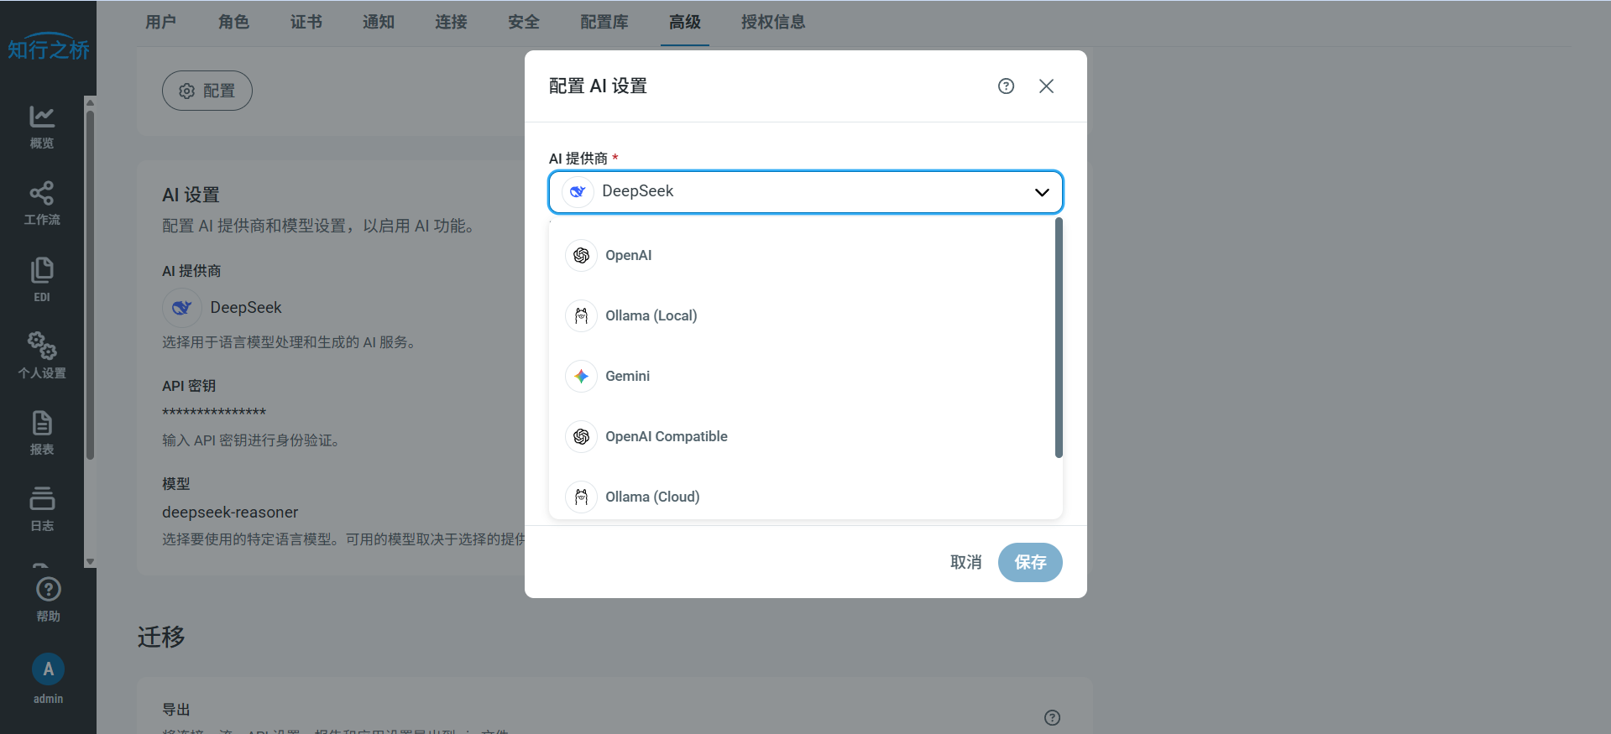Switch to the 安全 security tab
Screen dimensions: 1611x734
pyautogui.click(x=523, y=23)
